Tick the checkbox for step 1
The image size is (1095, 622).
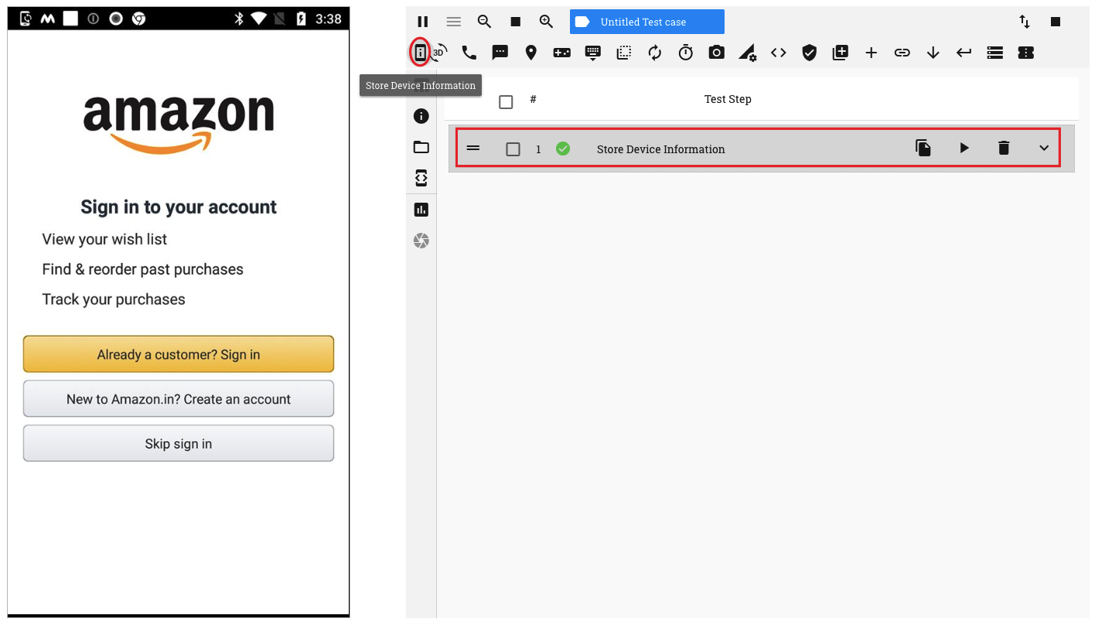[x=513, y=149]
